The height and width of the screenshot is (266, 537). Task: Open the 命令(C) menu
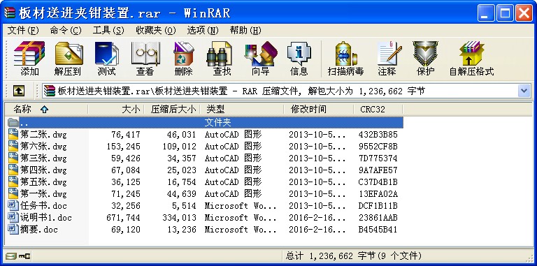point(66,31)
